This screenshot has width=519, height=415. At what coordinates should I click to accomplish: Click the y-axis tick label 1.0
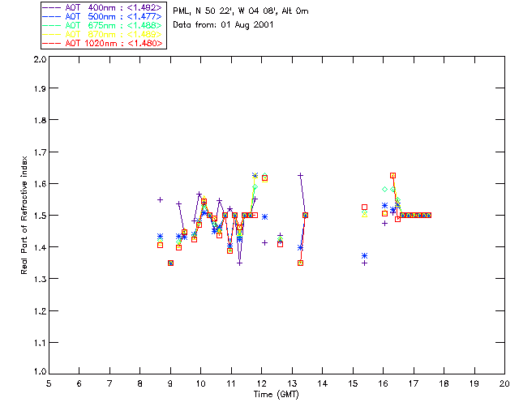click(x=40, y=371)
